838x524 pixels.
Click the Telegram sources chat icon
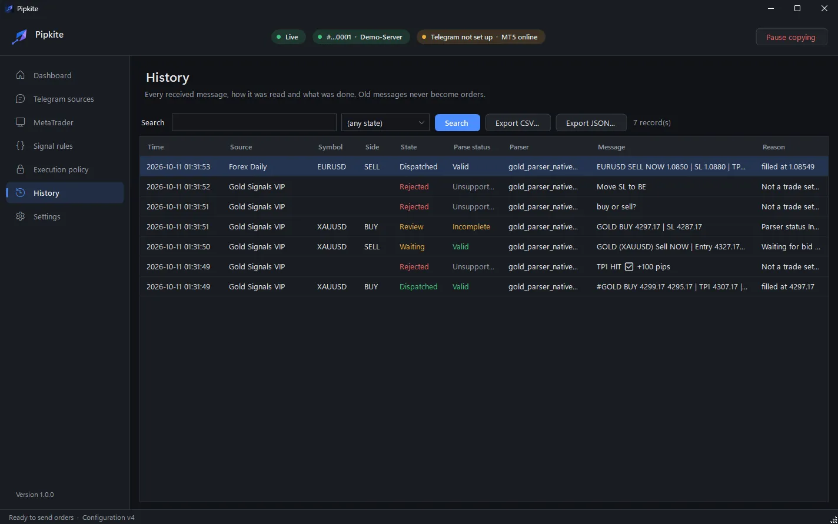click(21, 99)
